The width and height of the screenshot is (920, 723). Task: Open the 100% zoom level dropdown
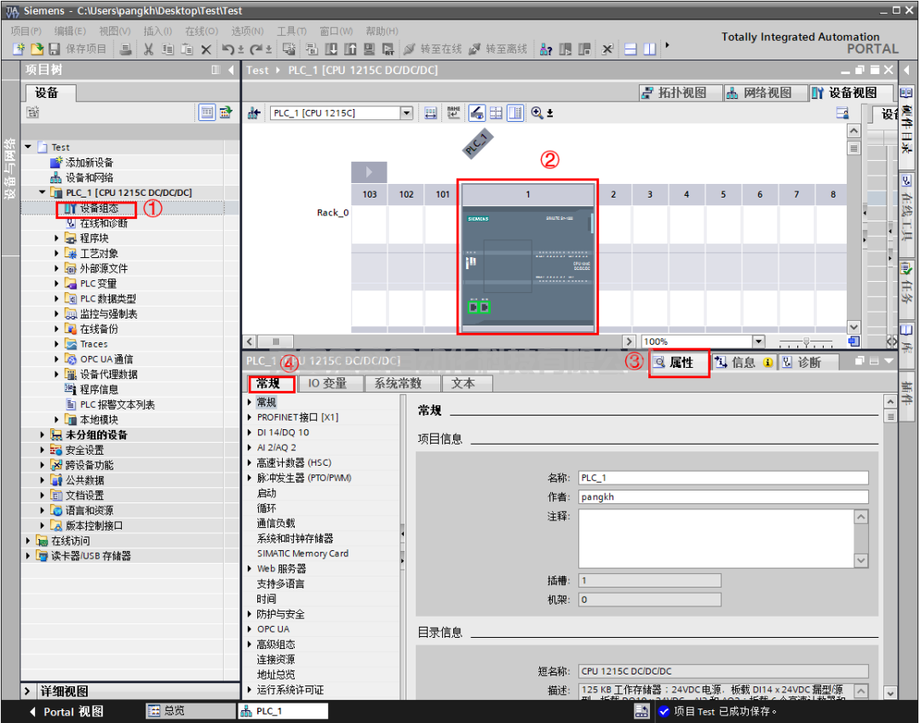click(x=756, y=341)
